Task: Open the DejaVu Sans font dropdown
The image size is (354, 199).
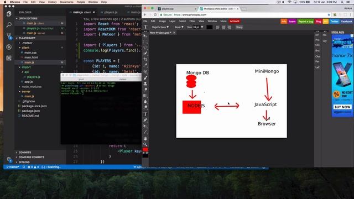Action: tap(160, 27)
